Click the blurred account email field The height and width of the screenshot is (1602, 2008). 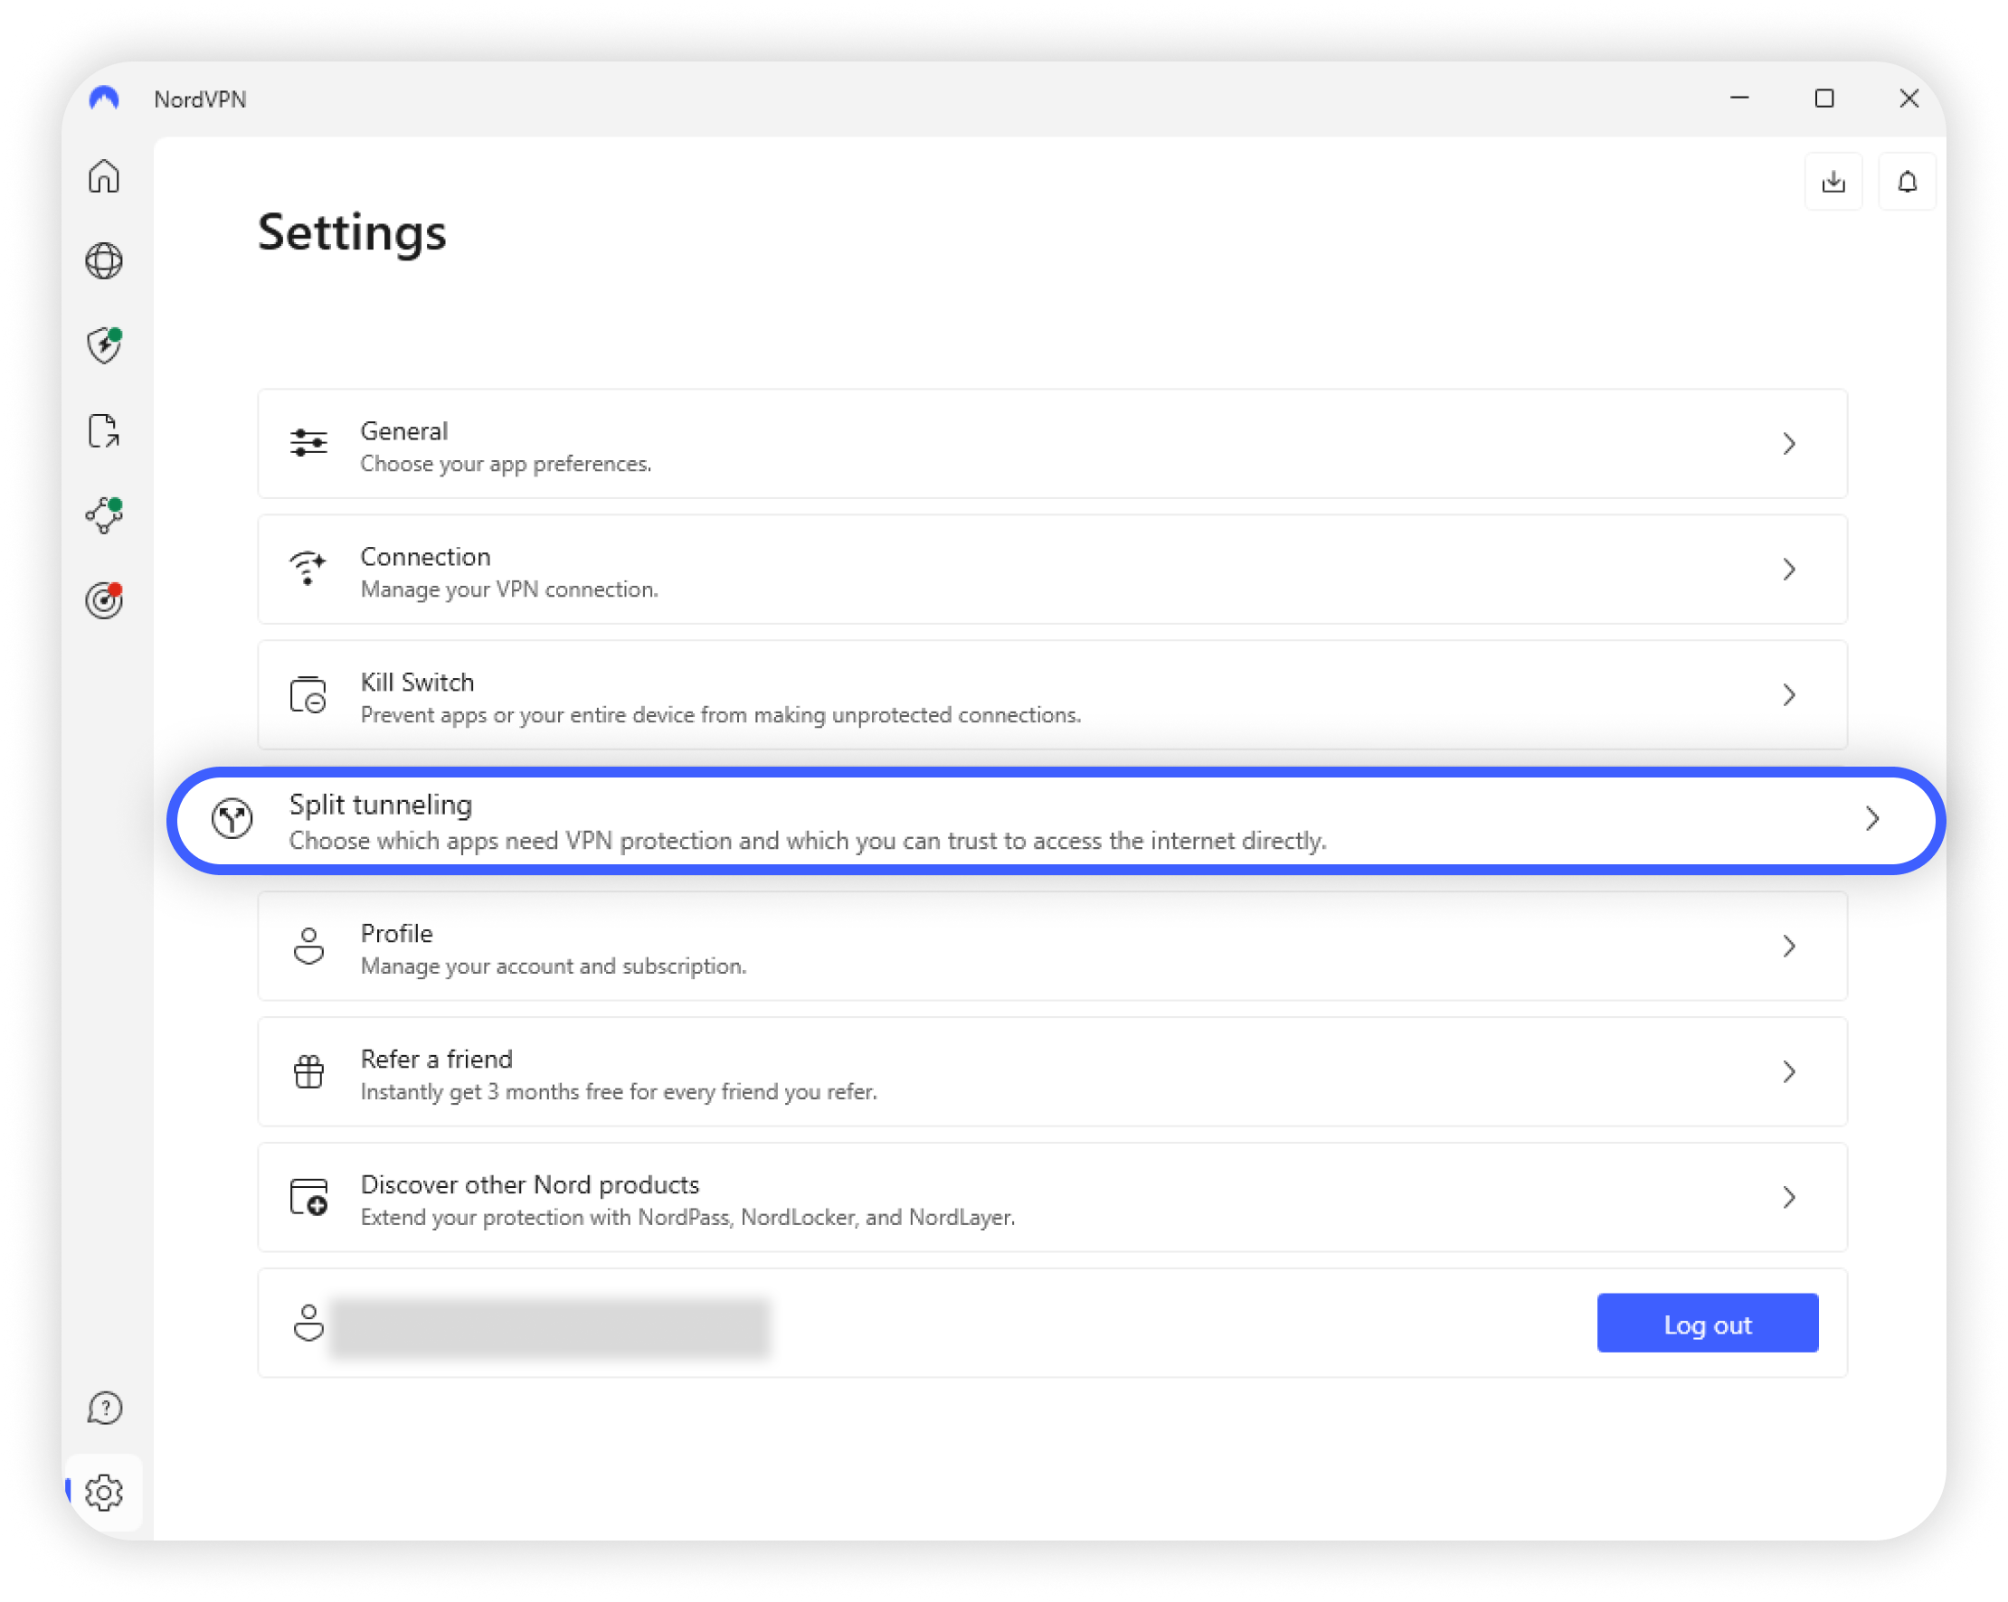[x=550, y=1327]
